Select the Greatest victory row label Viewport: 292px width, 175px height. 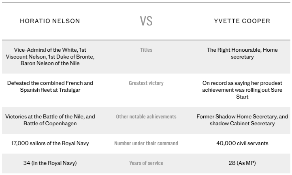(146, 83)
